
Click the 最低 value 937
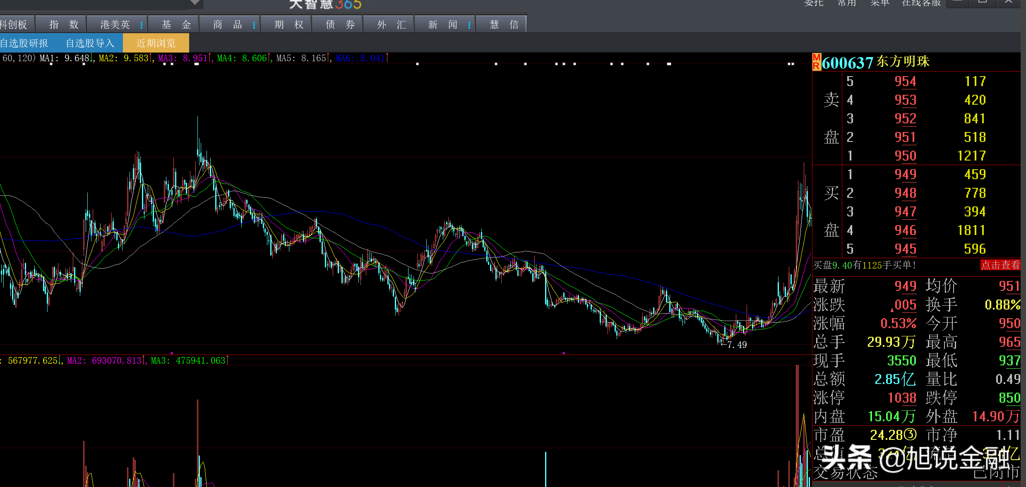(x=1009, y=360)
